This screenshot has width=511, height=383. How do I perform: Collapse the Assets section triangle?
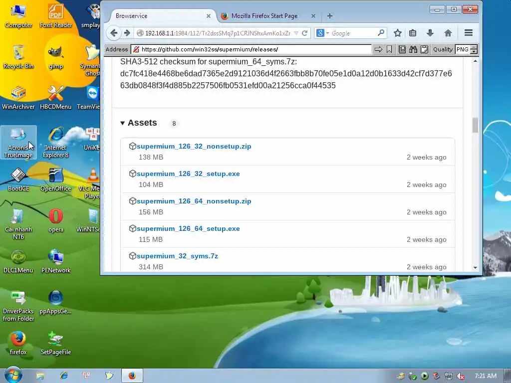click(x=123, y=123)
